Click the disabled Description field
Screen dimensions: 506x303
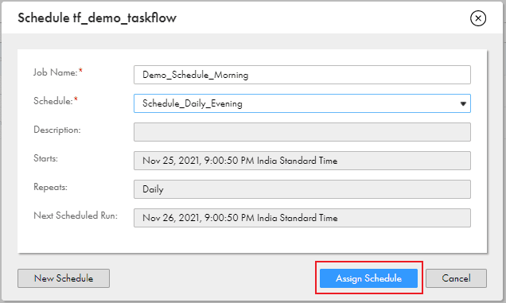(x=302, y=132)
